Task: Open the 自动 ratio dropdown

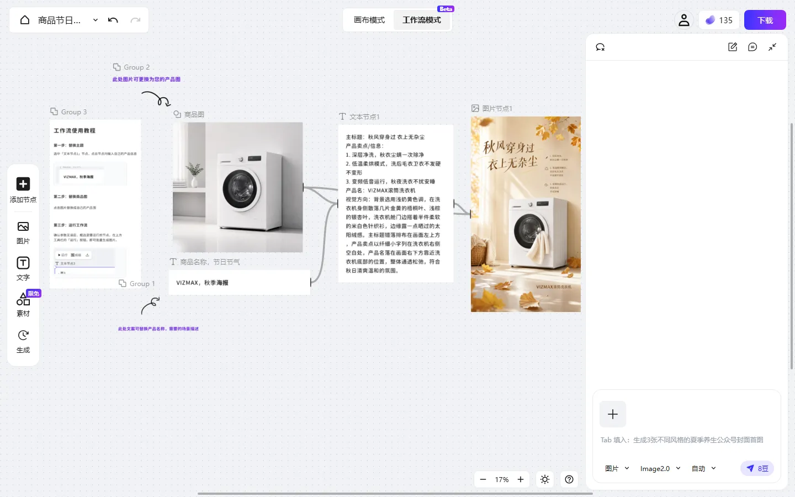Action: pyautogui.click(x=704, y=468)
